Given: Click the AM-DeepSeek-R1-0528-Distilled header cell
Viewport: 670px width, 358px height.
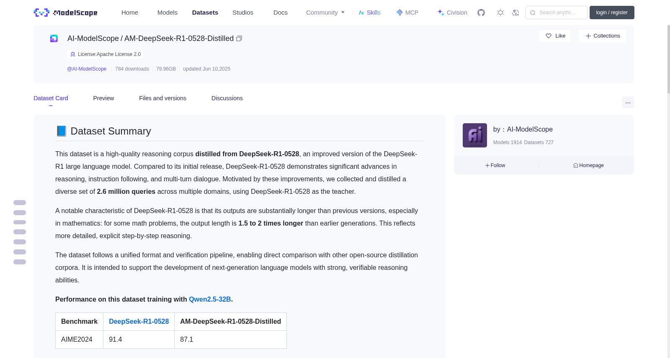Looking at the screenshot, I should click(231, 322).
